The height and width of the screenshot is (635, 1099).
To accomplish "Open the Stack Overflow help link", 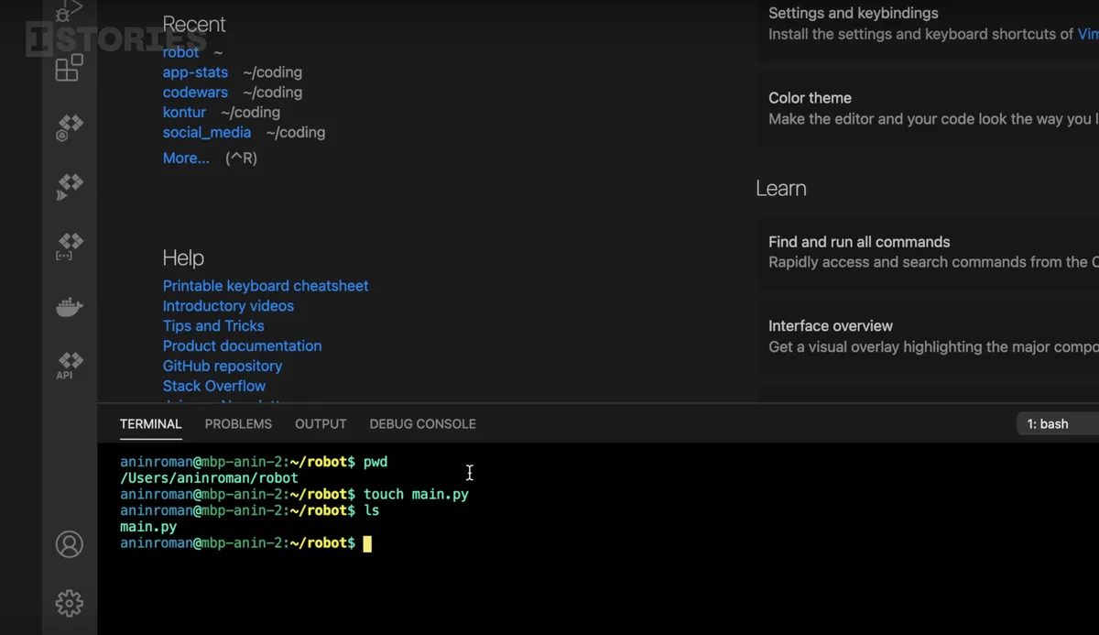I will coord(214,387).
